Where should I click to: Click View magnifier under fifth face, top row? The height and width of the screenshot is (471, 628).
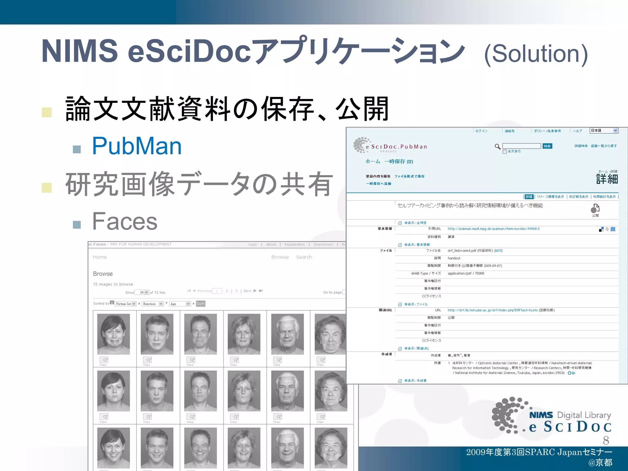(x=278, y=360)
